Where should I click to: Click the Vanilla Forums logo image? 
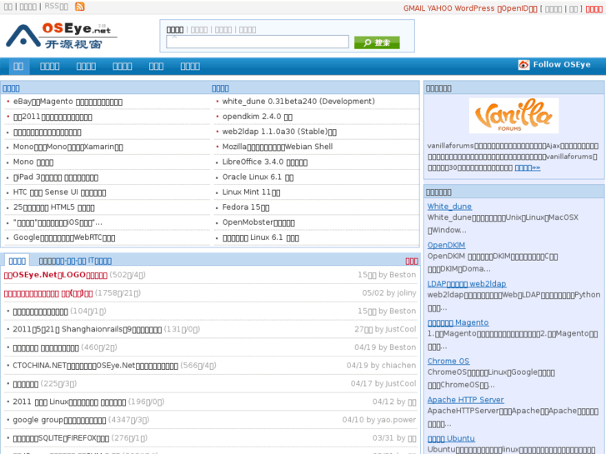[513, 116]
